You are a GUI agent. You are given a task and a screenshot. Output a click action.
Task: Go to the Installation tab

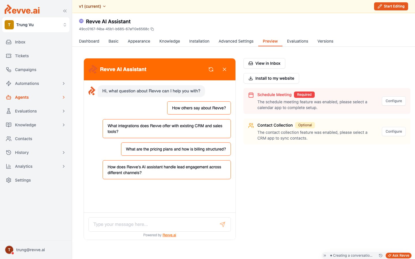tap(199, 41)
